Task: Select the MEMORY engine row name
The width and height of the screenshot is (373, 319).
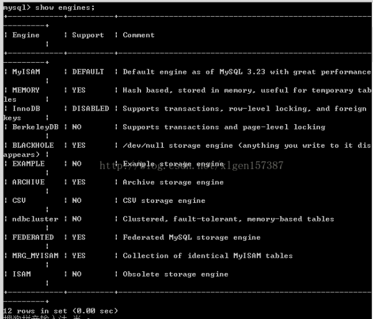Action: [x=25, y=90]
